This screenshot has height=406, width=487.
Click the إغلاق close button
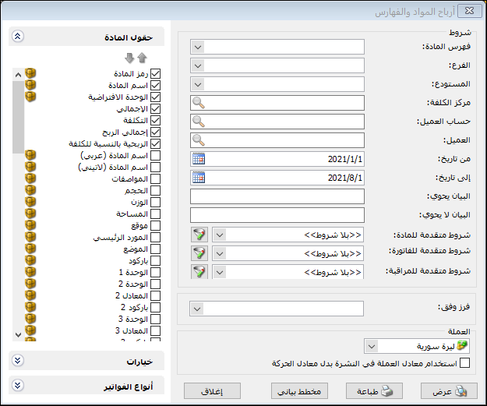coord(212,391)
